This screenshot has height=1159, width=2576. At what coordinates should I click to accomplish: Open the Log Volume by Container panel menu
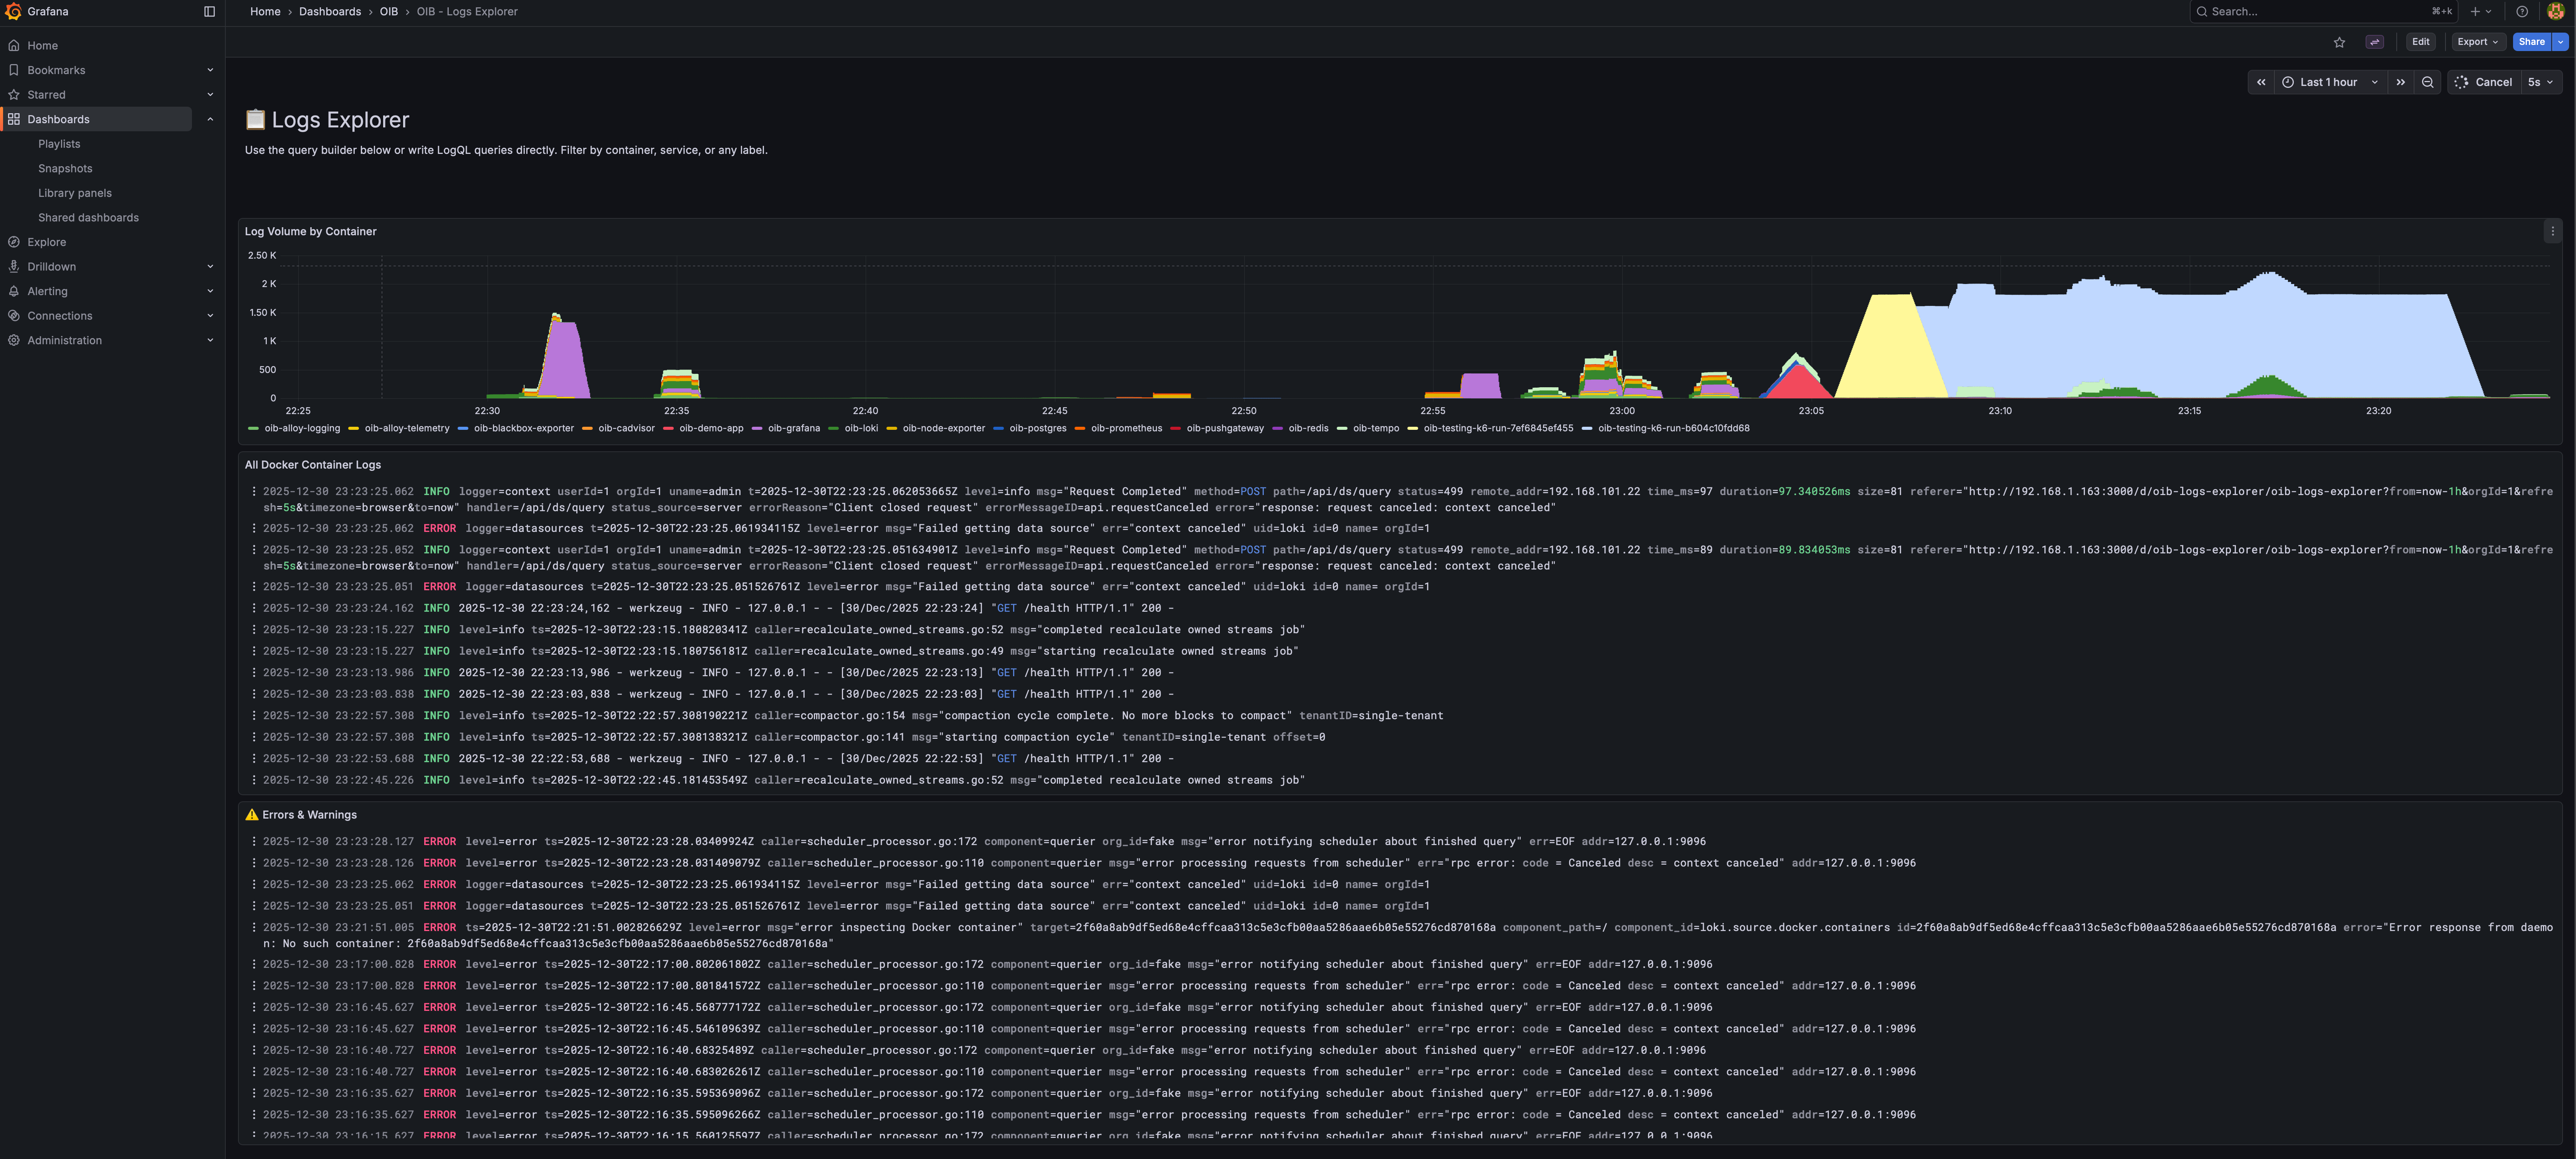(x=2553, y=231)
